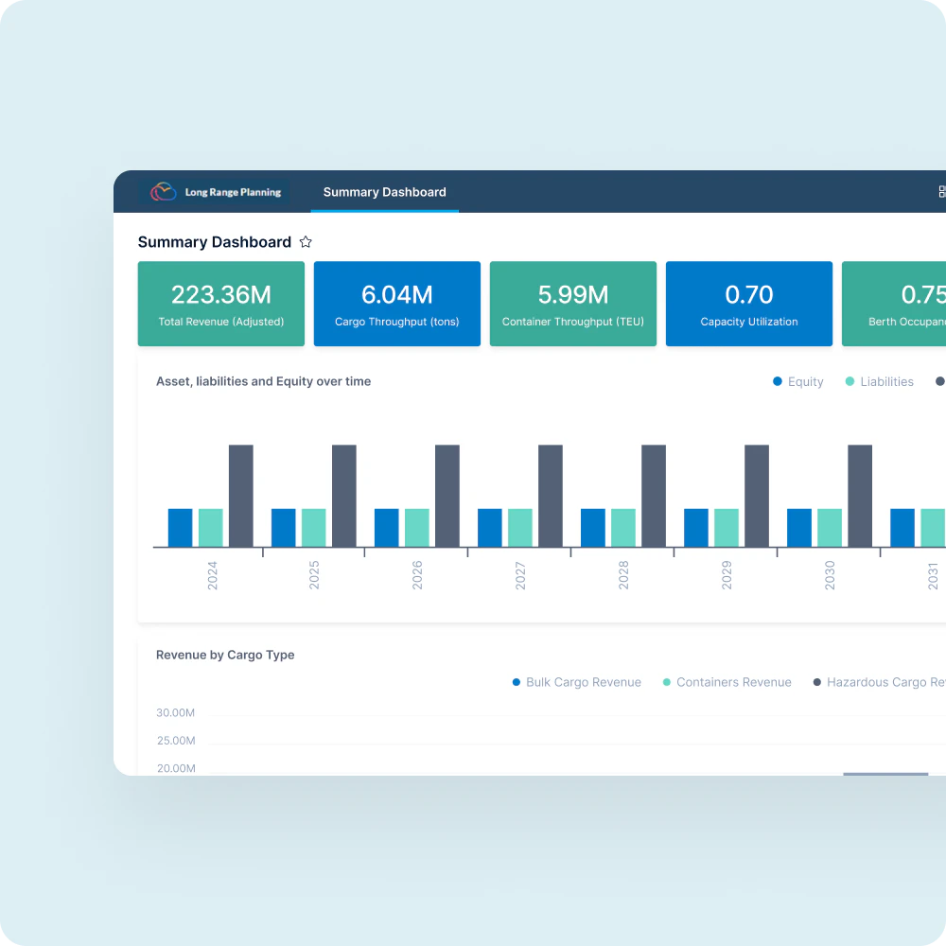Select the Total Revenue (Adjusted) KPI card
946x946 pixels.
tap(220, 304)
